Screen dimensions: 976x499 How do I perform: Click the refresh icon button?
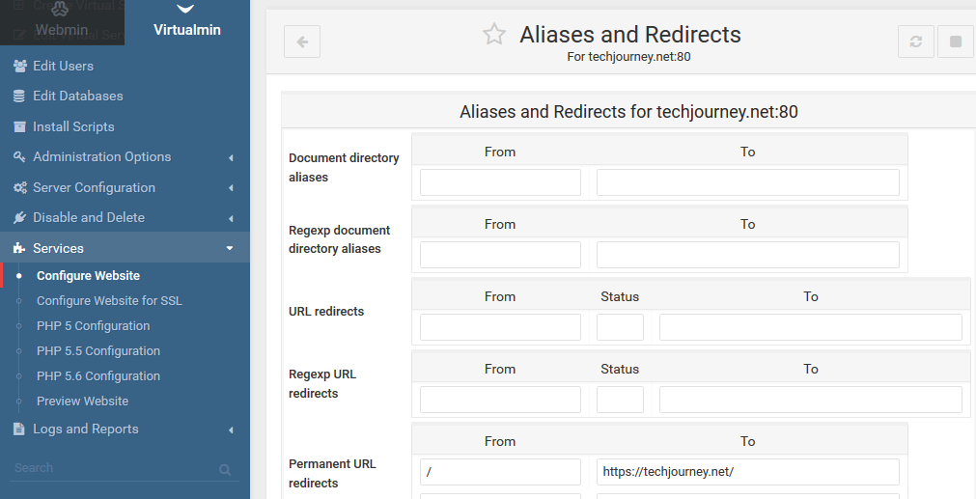[915, 42]
